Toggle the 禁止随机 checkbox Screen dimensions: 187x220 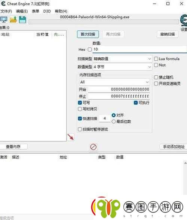(x=156, y=77)
